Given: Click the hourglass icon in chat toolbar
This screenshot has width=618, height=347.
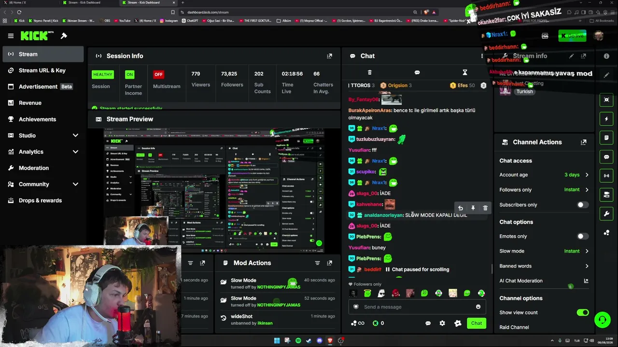Looking at the screenshot, I should pos(465,72).
